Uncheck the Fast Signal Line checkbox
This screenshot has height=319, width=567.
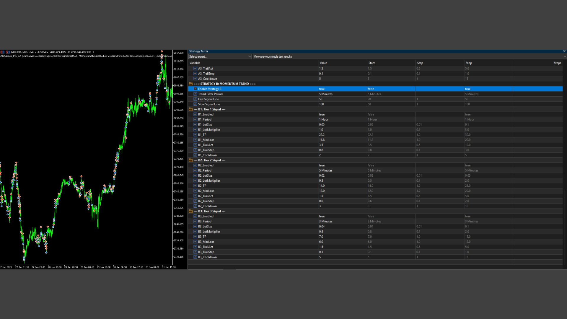(x=195, y=99)
